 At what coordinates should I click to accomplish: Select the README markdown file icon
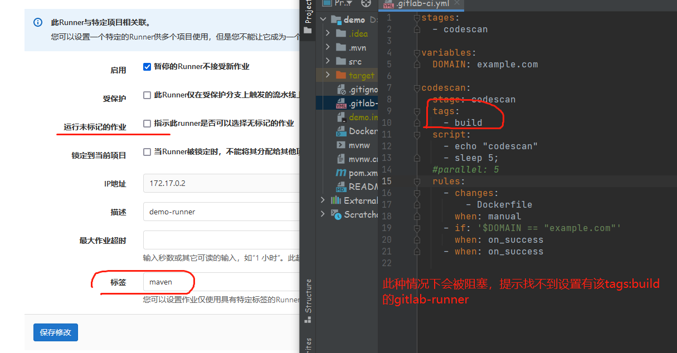341,187
